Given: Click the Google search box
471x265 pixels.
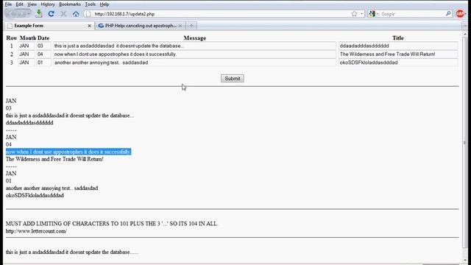Looking at the screenshot, I should (412, 14).
